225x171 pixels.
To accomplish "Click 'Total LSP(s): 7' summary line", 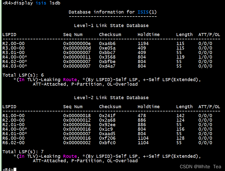I will click(23, 152).
